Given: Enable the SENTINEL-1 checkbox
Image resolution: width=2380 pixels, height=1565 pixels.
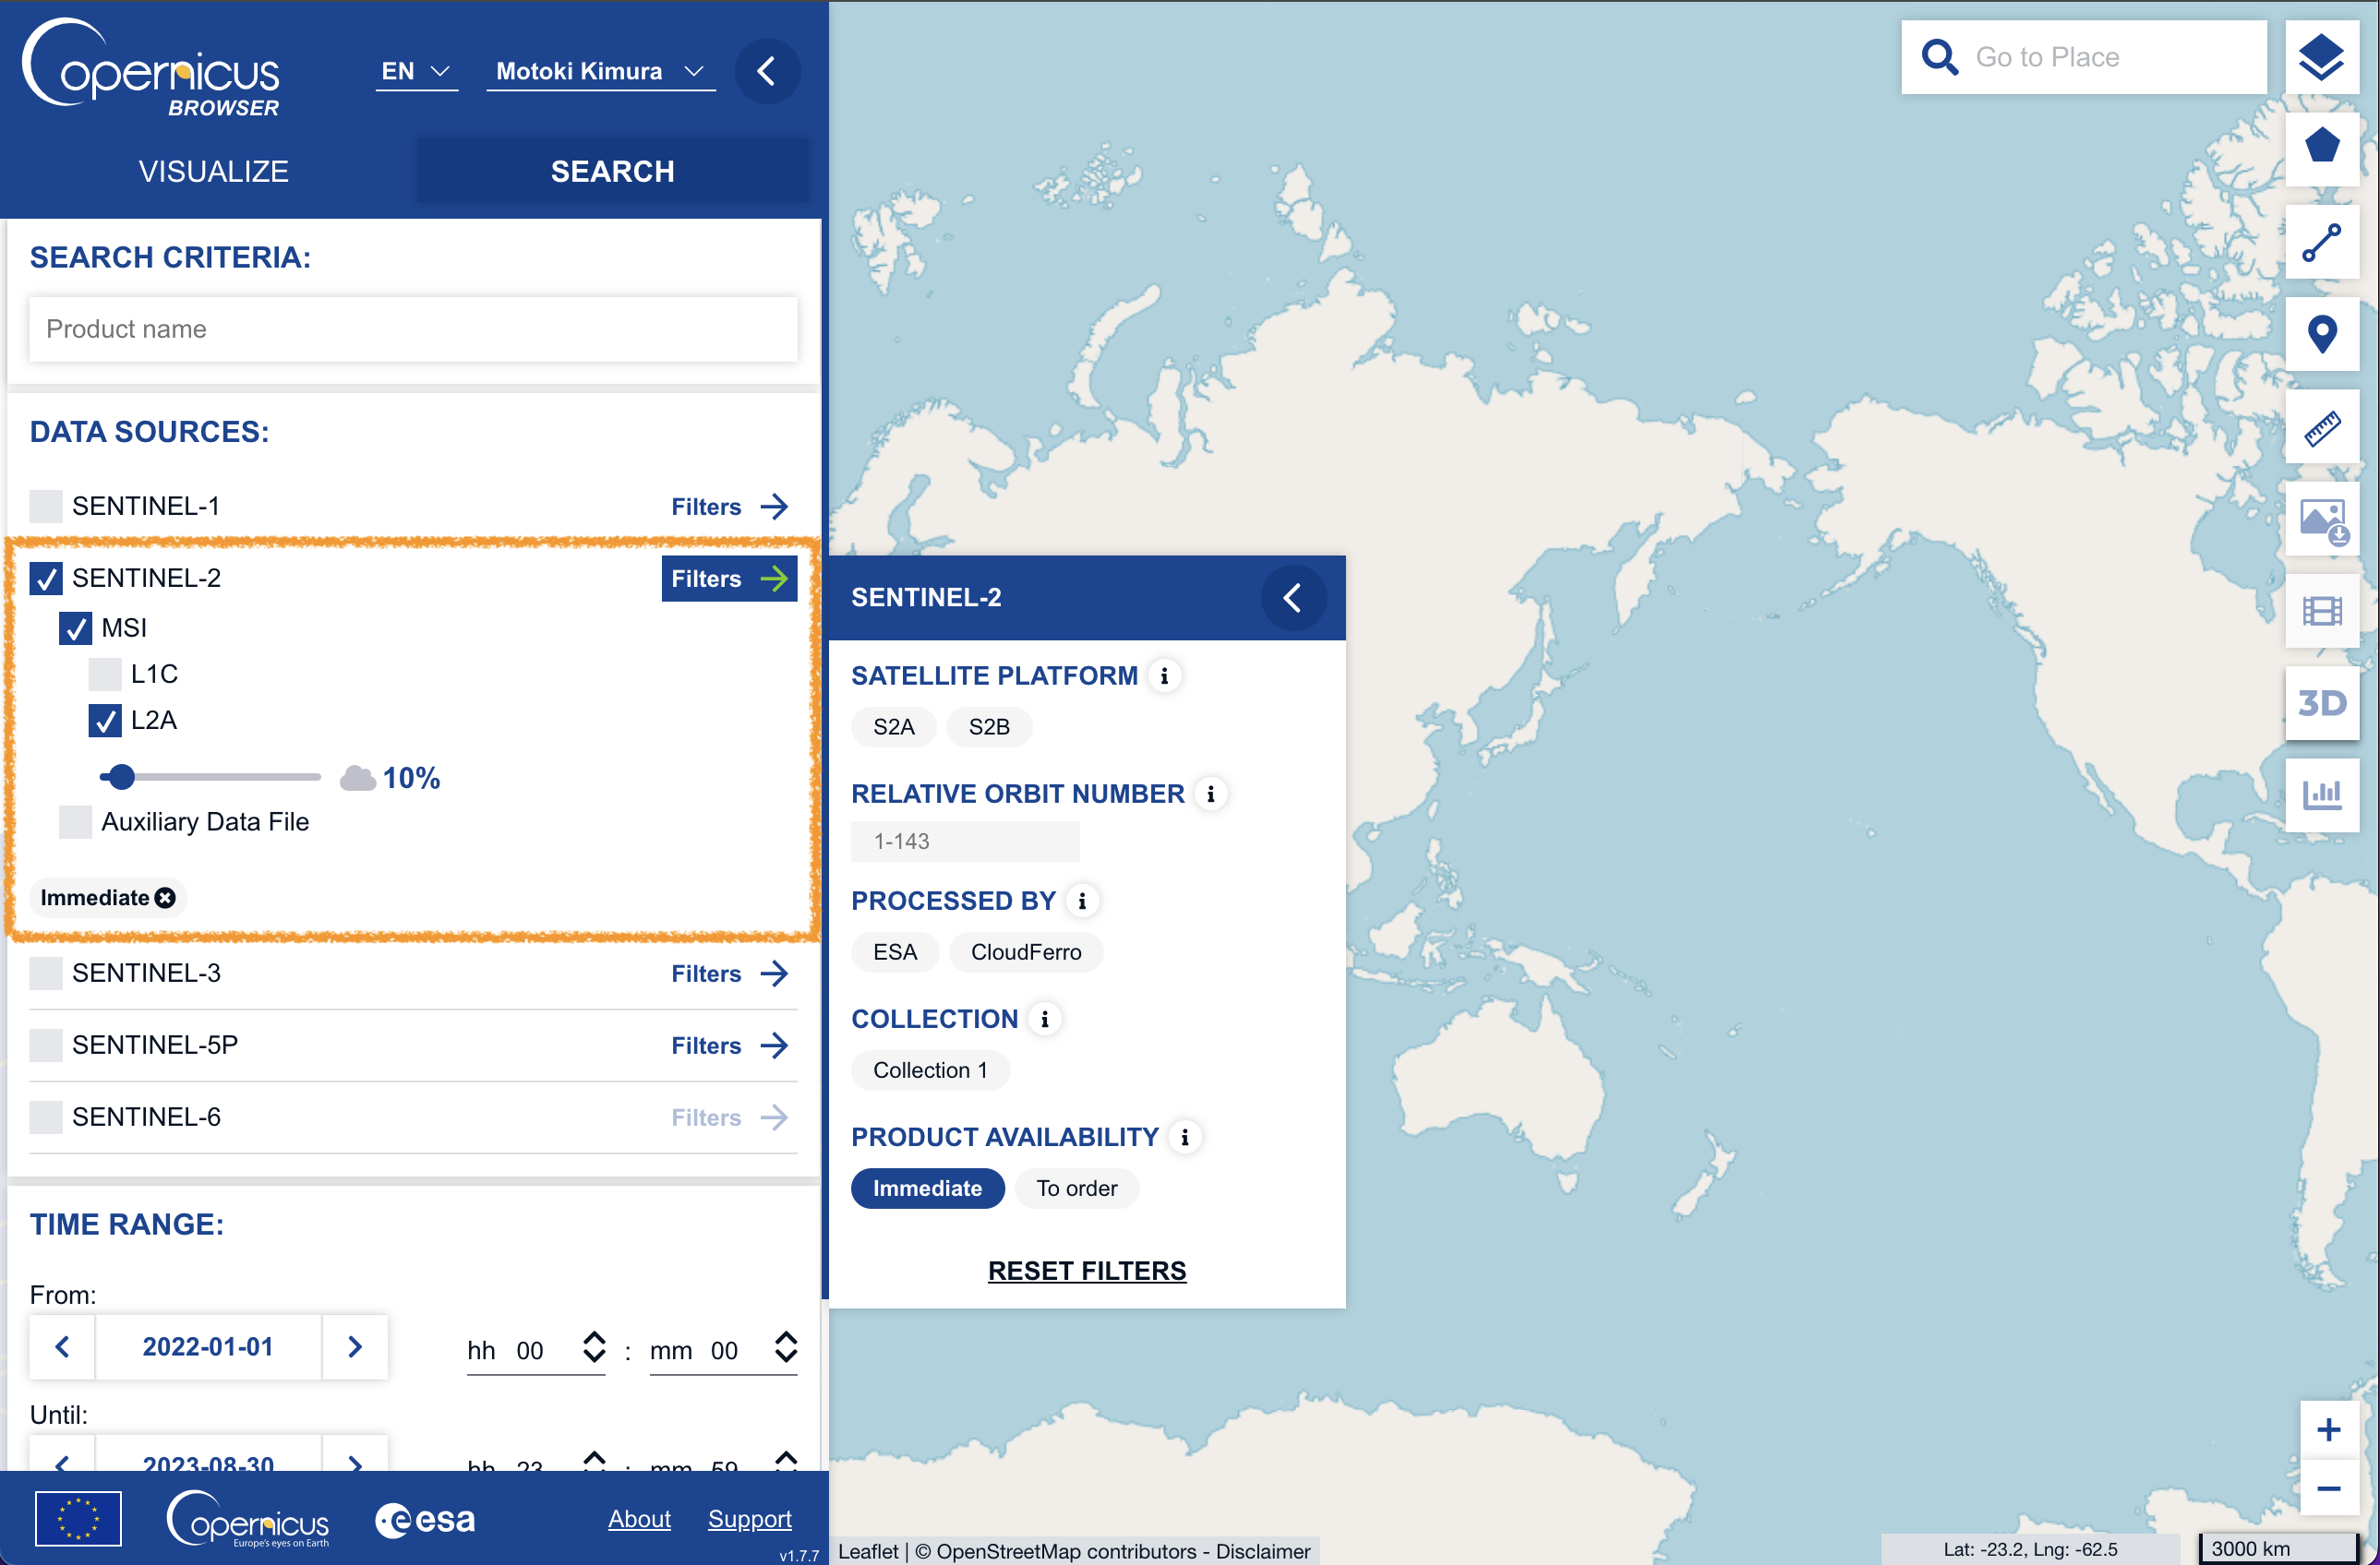Looking at the screenshot, I should tap(46, 506).
